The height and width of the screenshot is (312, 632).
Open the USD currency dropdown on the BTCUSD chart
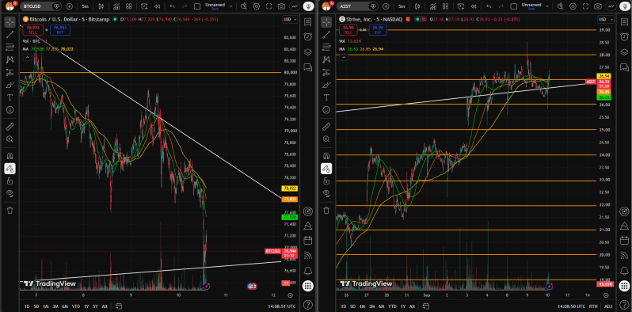click(289, 19)
